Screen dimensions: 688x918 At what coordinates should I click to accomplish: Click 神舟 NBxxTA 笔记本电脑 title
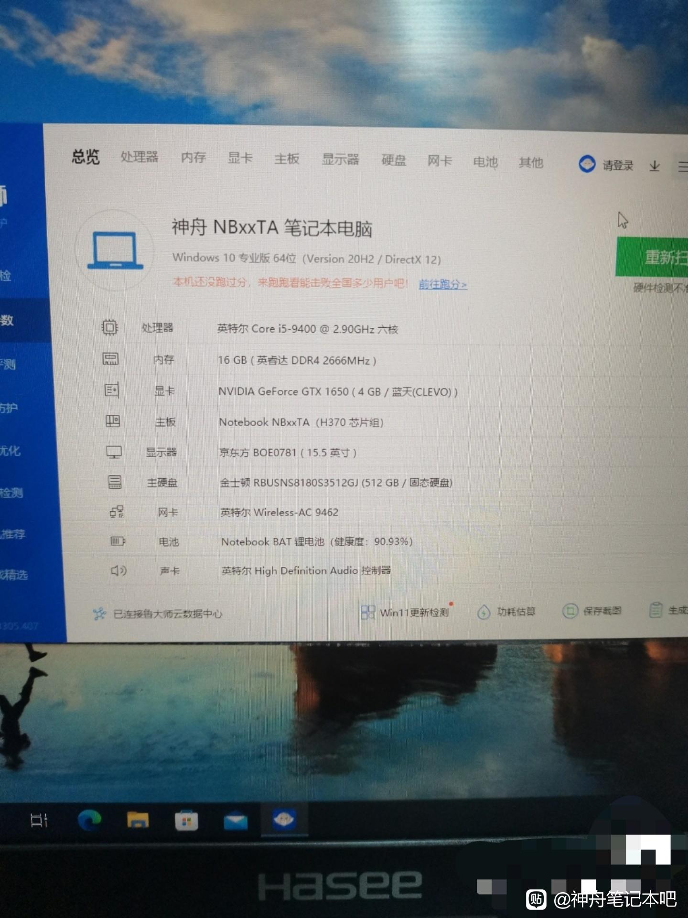pyautogui.click(x=272, y=227)
